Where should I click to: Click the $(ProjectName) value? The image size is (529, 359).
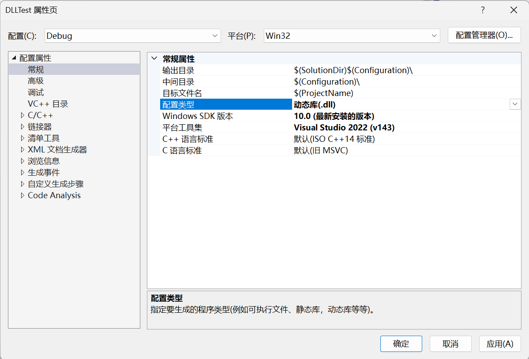click(323, 93)
